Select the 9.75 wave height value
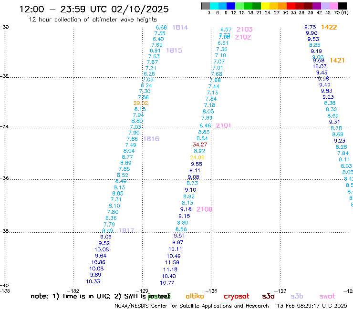This screenshot has width=353, height=310. click(x=310, y=27)
